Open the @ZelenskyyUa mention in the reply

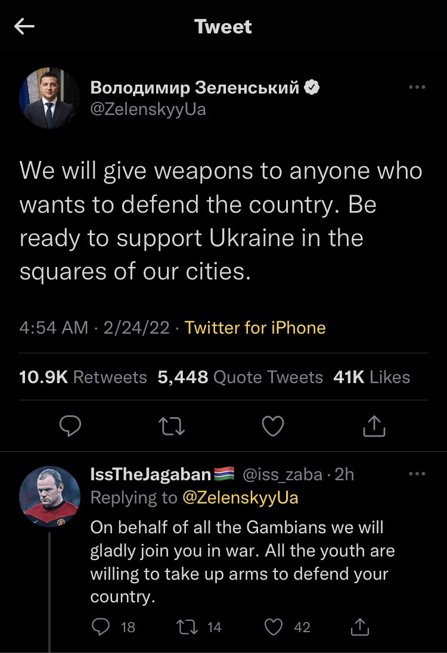click(240, 498)
